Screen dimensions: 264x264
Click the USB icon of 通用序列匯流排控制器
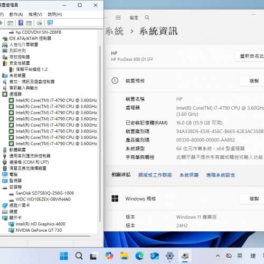(x=5, y=156)
